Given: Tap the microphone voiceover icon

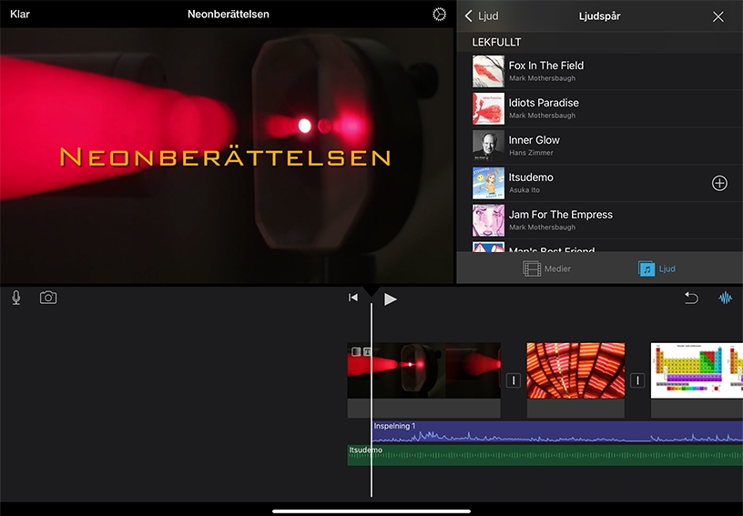Looking at the screenshot, I should coord(16,298).
